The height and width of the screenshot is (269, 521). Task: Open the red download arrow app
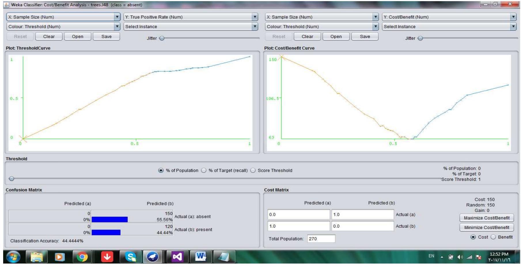pos(107,257)
